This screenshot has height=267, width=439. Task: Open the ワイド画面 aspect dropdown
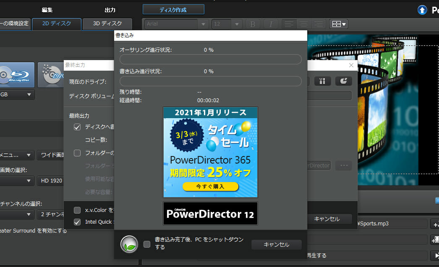coord(51,155)
